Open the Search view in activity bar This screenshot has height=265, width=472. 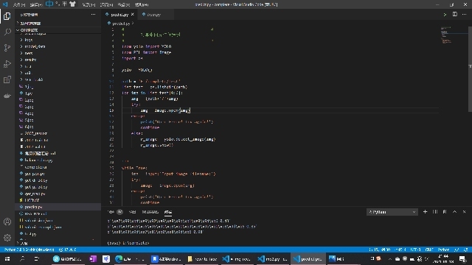(x=7, y=32)
